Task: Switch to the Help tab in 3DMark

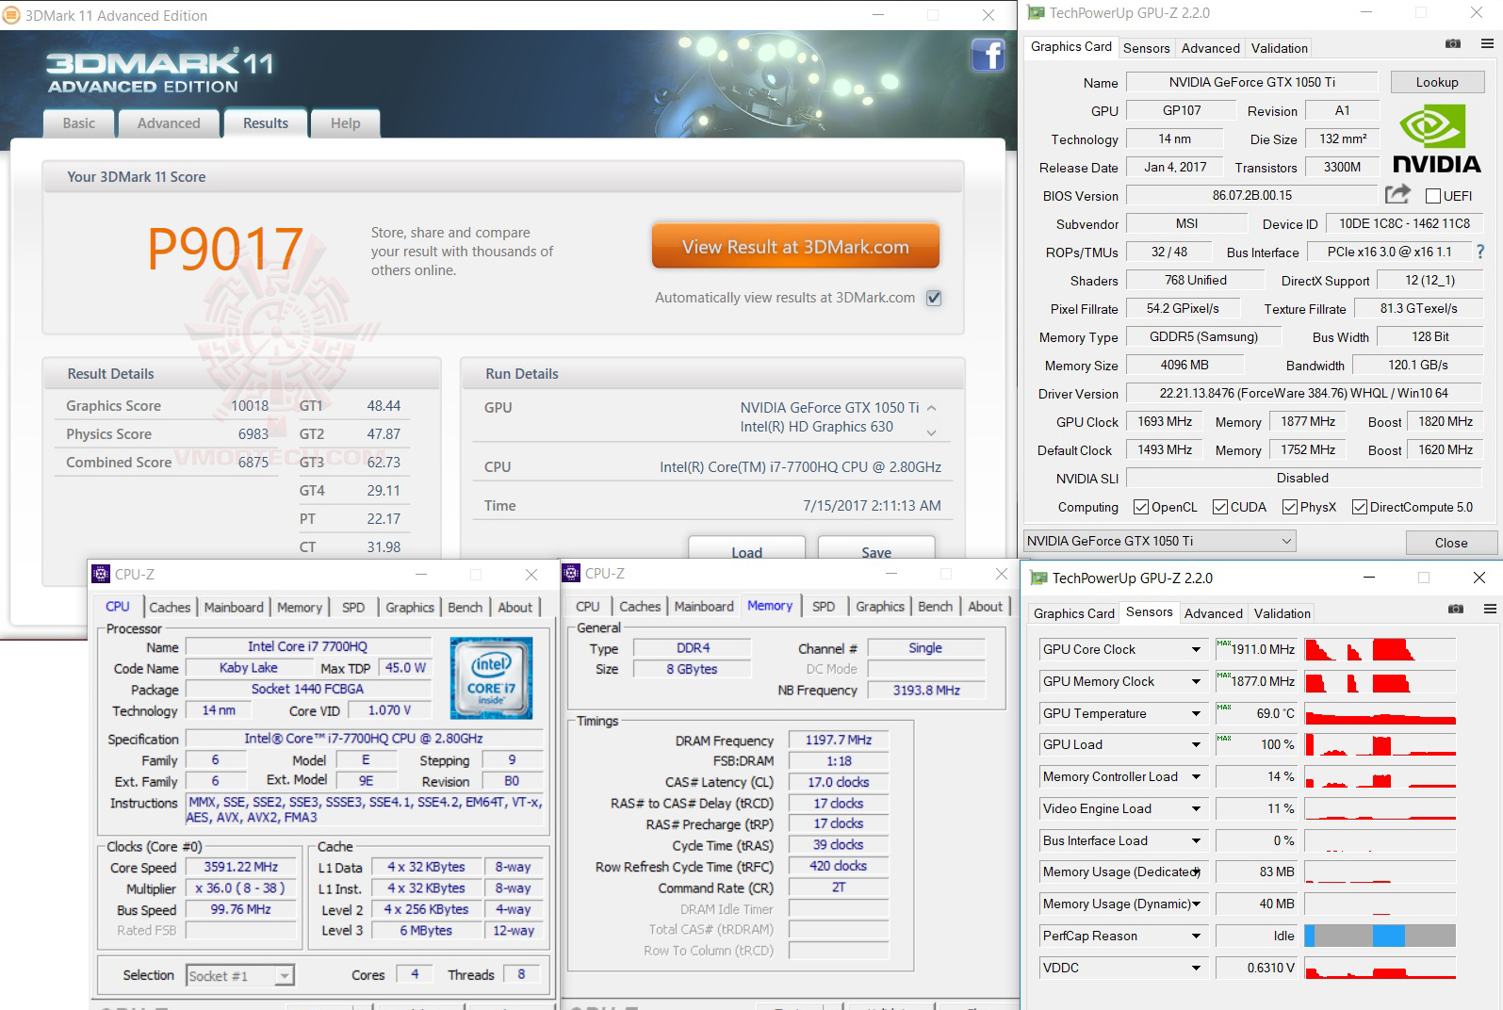Action: (345, 123)
